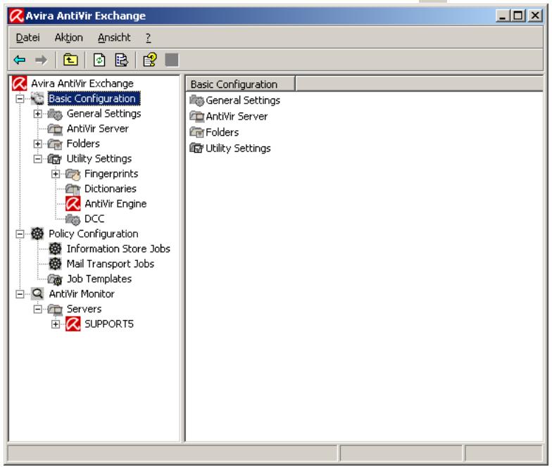The width and height of the screenshot is (552, 467).
Task: Click the magnifier icon of AntiVir Monitor
Action: click(x=37, y=294)
